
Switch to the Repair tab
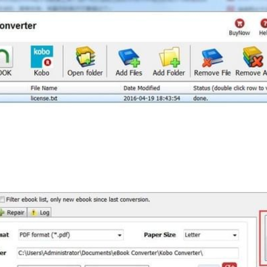click(x=13, y=212)
